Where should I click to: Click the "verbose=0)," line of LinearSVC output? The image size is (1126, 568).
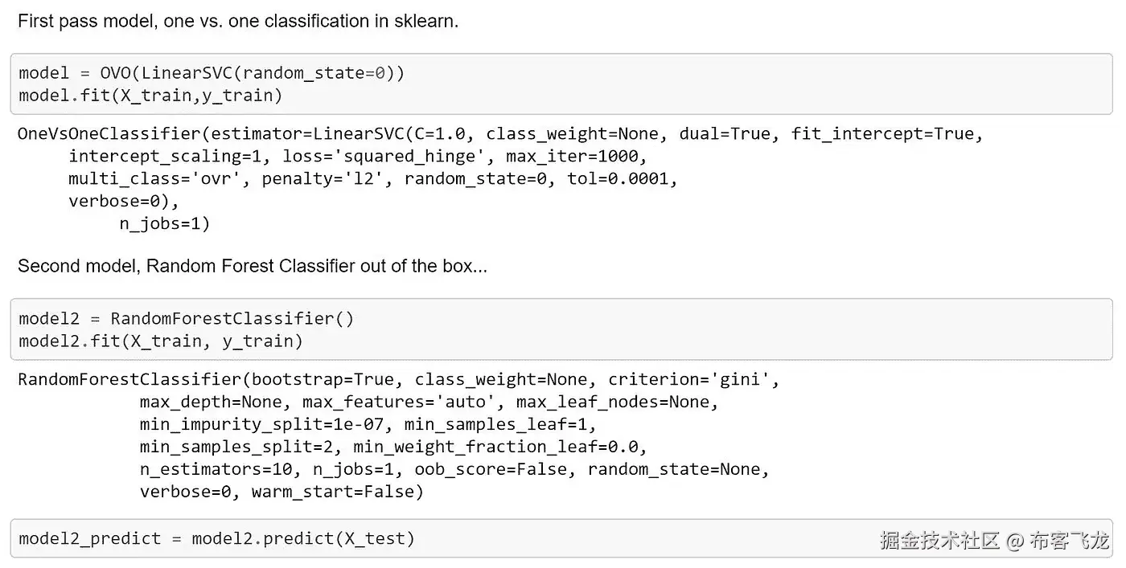tap(124, 201)
